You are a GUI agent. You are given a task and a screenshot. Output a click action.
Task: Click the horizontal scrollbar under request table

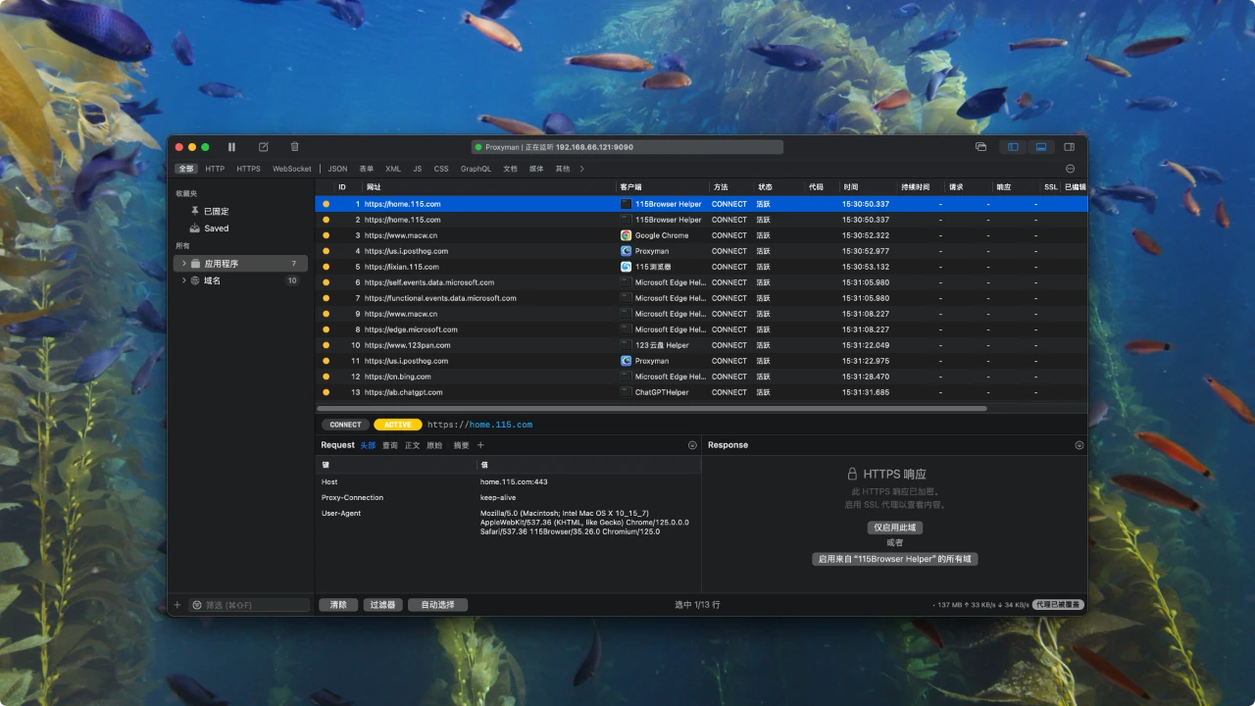[x=652, y=408]
